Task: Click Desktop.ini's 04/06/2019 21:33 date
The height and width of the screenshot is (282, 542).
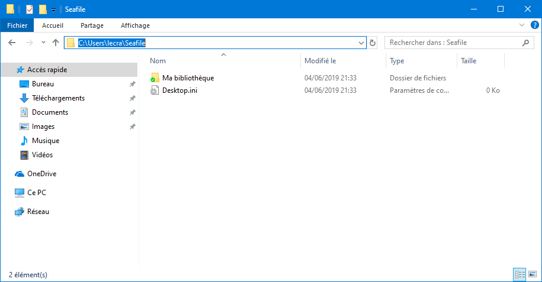Action: [x=331, y=90]
